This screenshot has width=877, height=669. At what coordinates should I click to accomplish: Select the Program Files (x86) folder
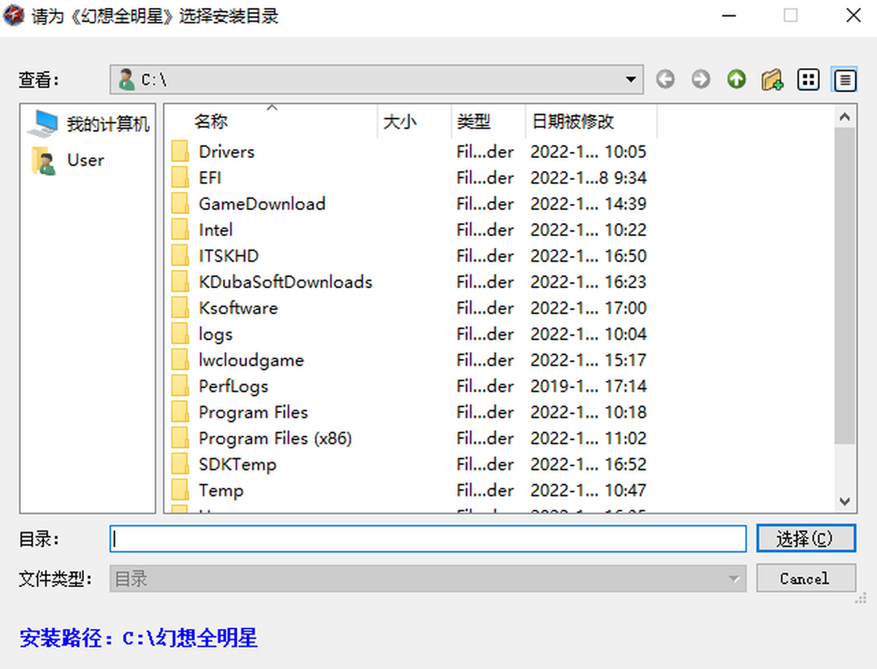(x=275, y=439)
